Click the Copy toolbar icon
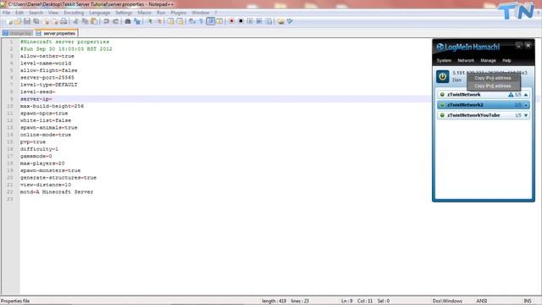Screen dimensions: 542x305 [x=85, y=21]
